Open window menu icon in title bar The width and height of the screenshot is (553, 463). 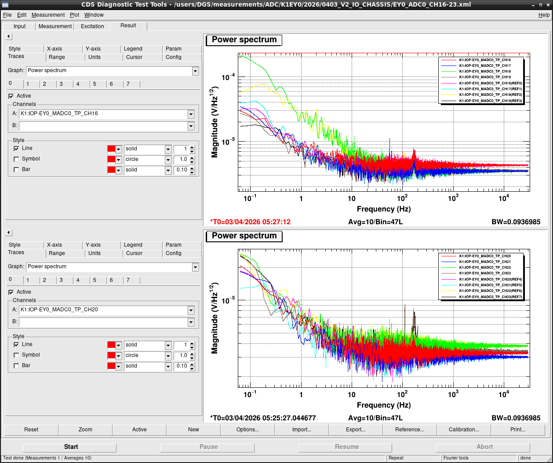[x=5, y=4]
